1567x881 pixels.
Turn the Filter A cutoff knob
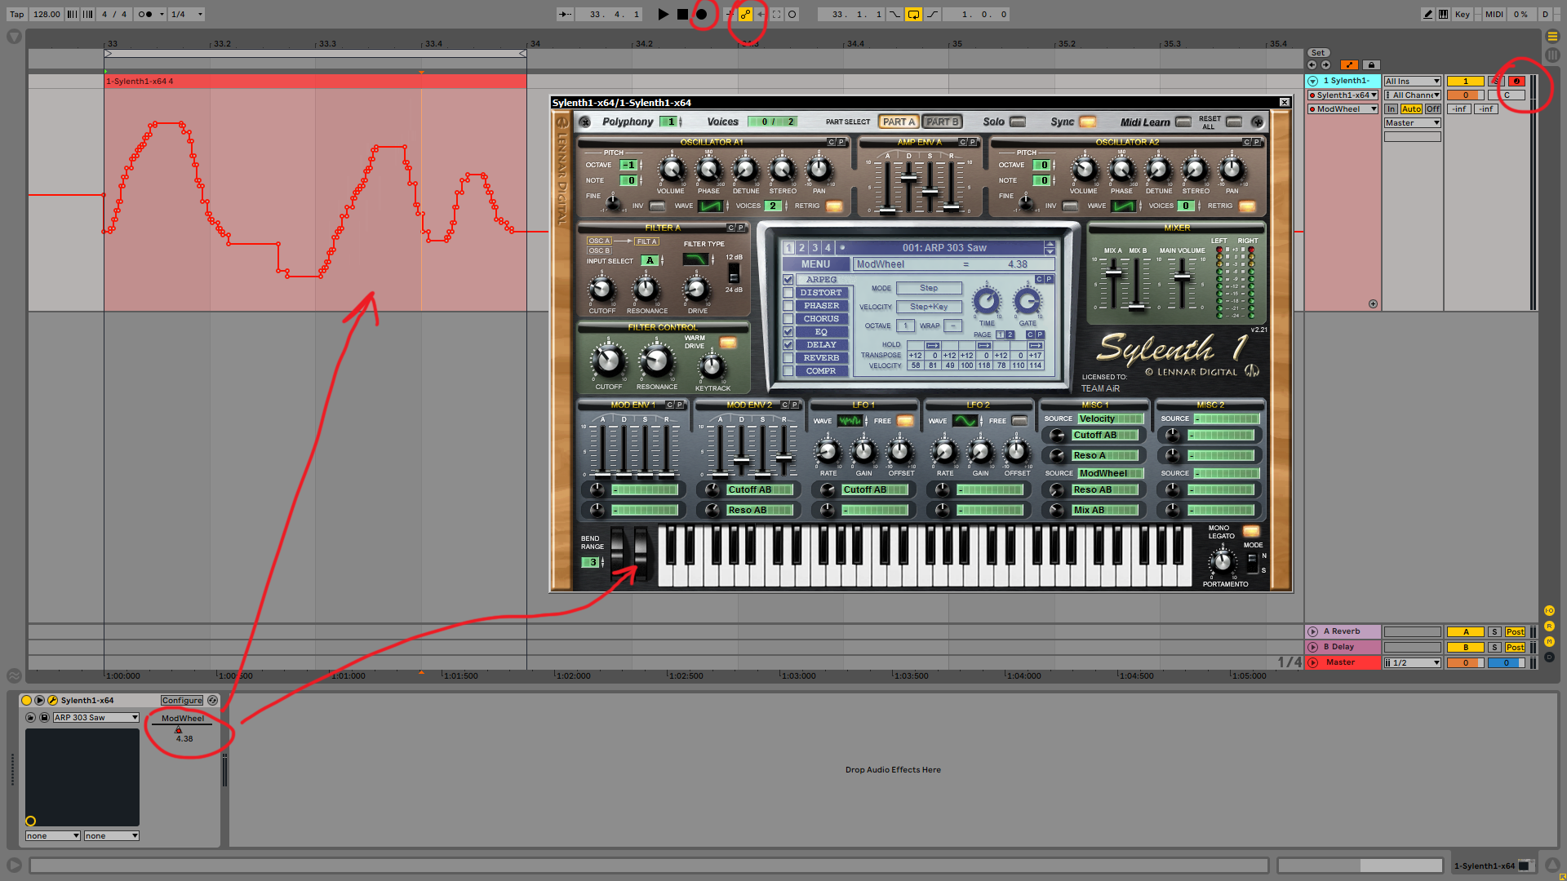click(x=602, y=289)
